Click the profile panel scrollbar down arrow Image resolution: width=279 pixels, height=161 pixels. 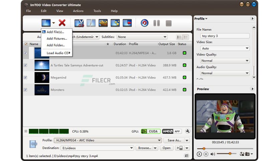pyautogui.click(x=254, y=77)
